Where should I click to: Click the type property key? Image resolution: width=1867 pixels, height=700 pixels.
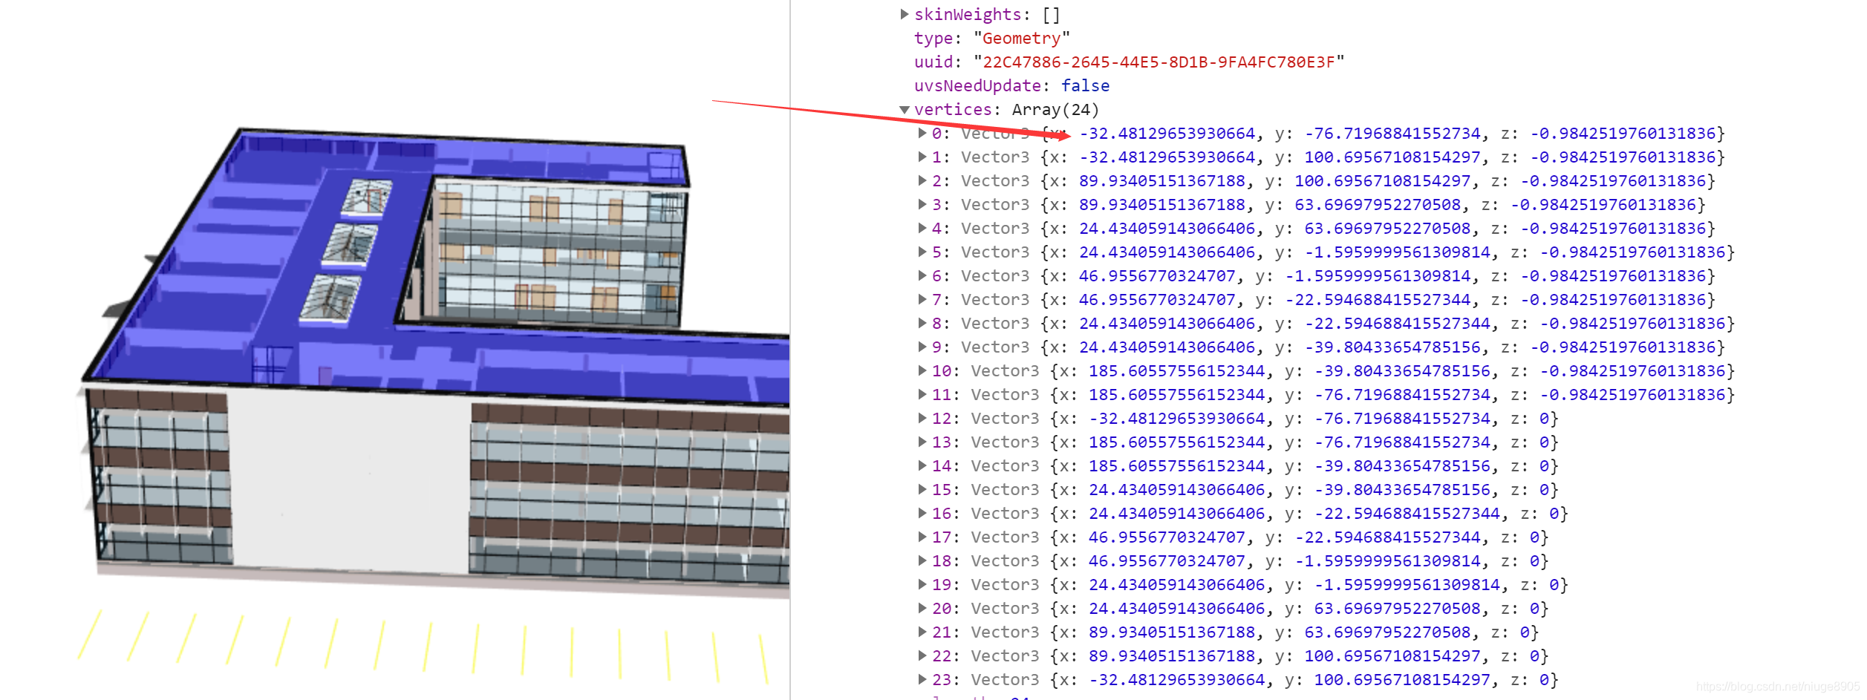click(x=933, y=39)
